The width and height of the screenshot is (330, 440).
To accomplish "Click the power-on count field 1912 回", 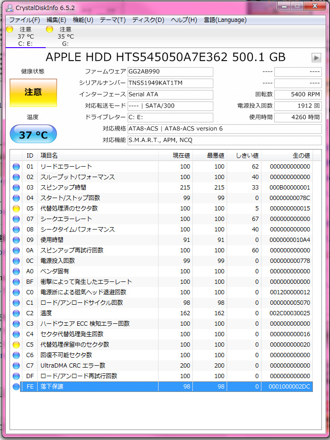I will click(298, 106).
